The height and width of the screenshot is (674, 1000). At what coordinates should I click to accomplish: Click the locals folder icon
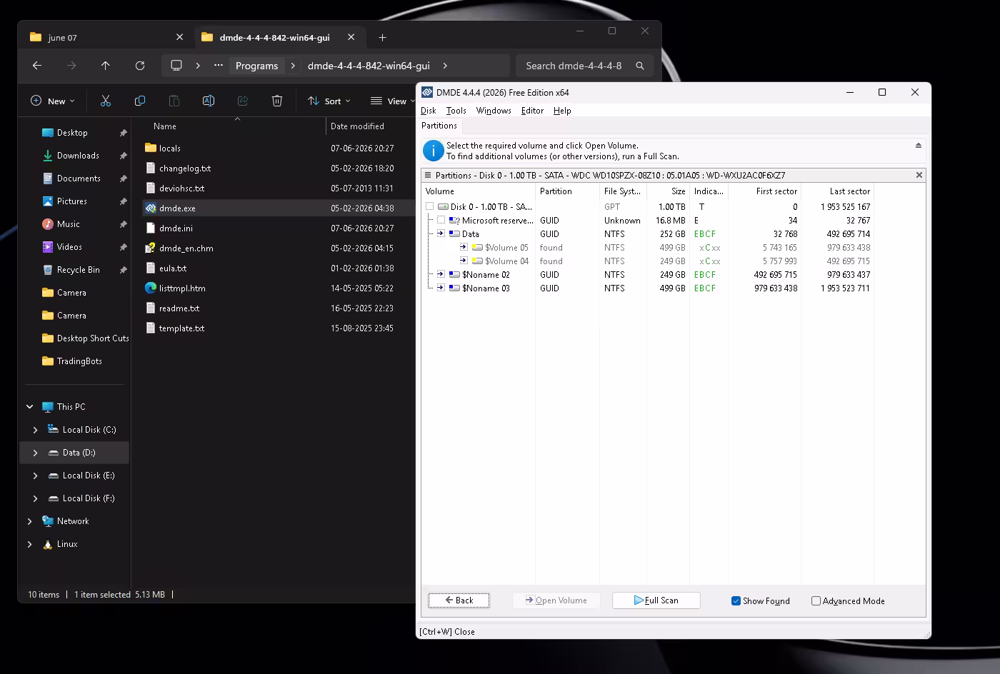point(150,149)
